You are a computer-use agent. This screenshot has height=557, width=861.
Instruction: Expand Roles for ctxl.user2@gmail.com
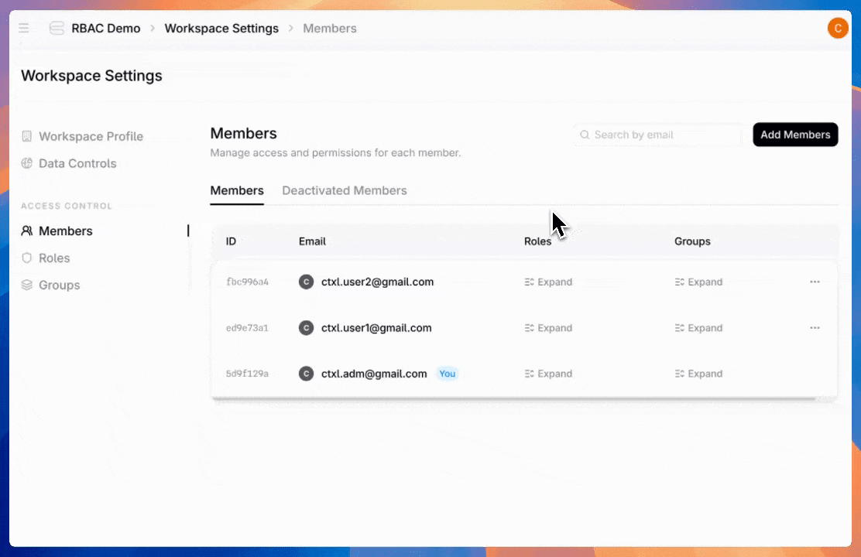coord(548,282)
